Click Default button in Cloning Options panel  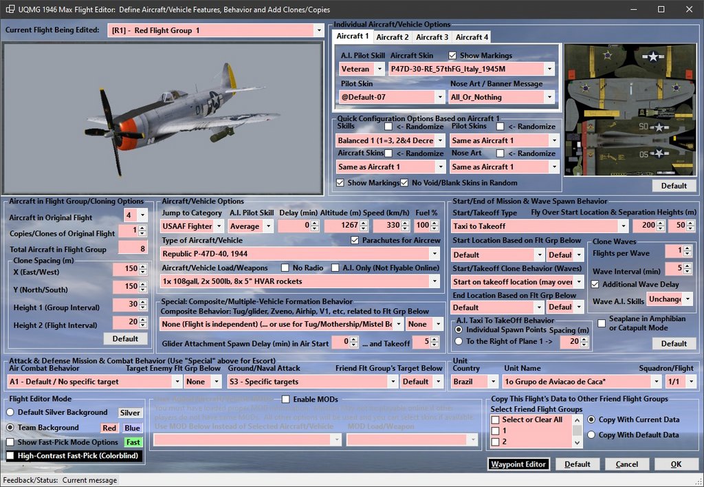coord(125,338)
